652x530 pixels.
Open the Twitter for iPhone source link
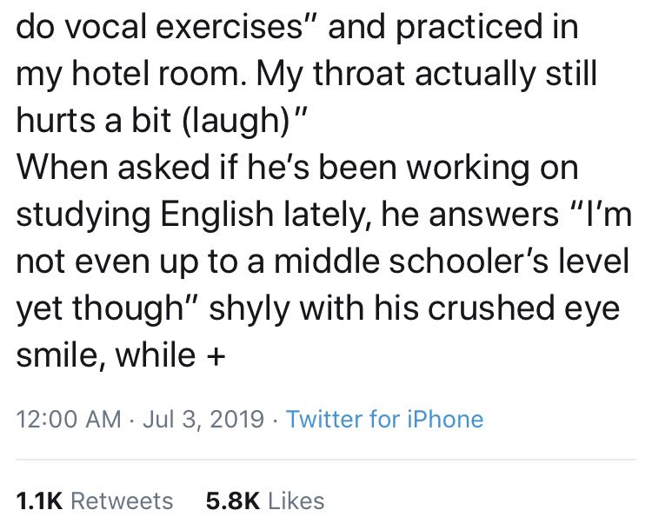[x=384, y=420]
